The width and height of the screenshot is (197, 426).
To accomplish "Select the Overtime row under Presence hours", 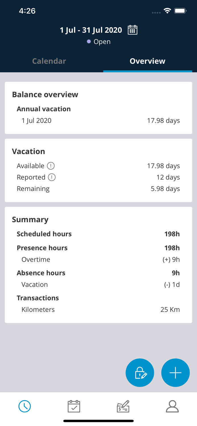I will tap(98, 259).
